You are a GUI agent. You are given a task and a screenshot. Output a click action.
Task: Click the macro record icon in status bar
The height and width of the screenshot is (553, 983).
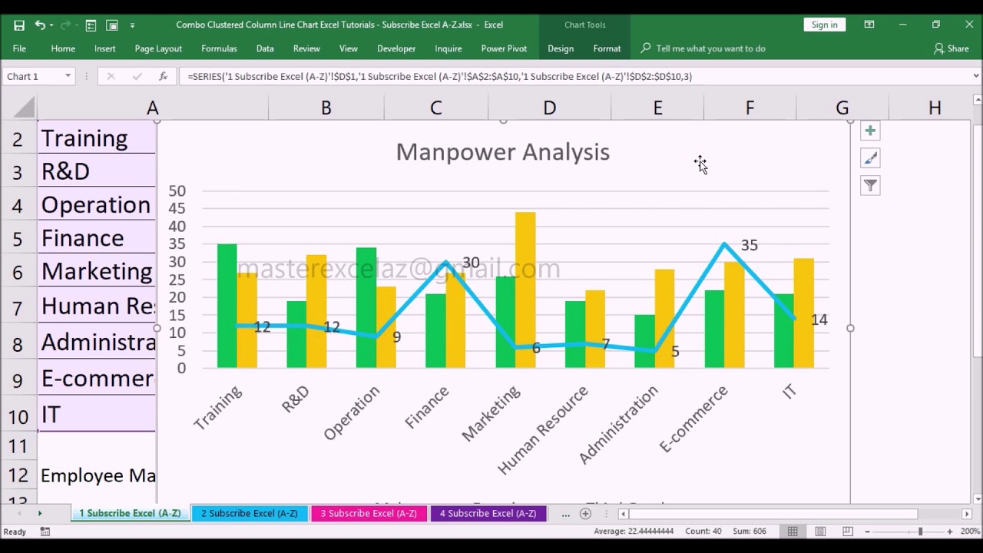tap(45, 531)
